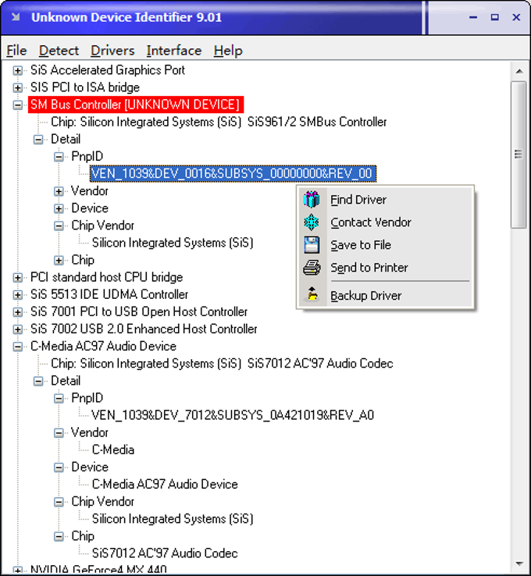This screenshot has height=576, width=531.
Task: Click the printer icon for Send to Printer
Action: click(312, 268)
